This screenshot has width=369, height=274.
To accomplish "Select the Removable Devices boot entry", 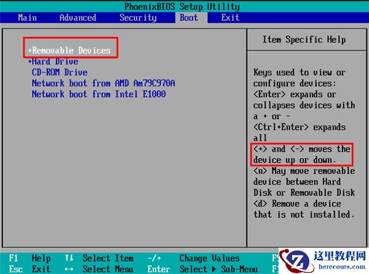I will 71,50.
